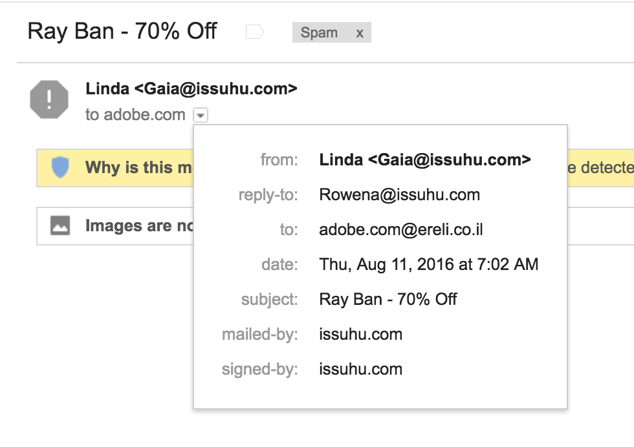Image resolution: width=634 pixels, height=447 pixels.
Task: Click the signed-by domain issuhu.com
Action: tap(360, 369)
